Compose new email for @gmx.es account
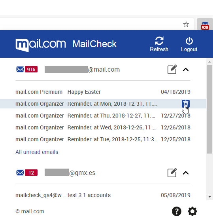Image resolution: width=213 pixels, height=224 pixels. [x=172, y=173]
